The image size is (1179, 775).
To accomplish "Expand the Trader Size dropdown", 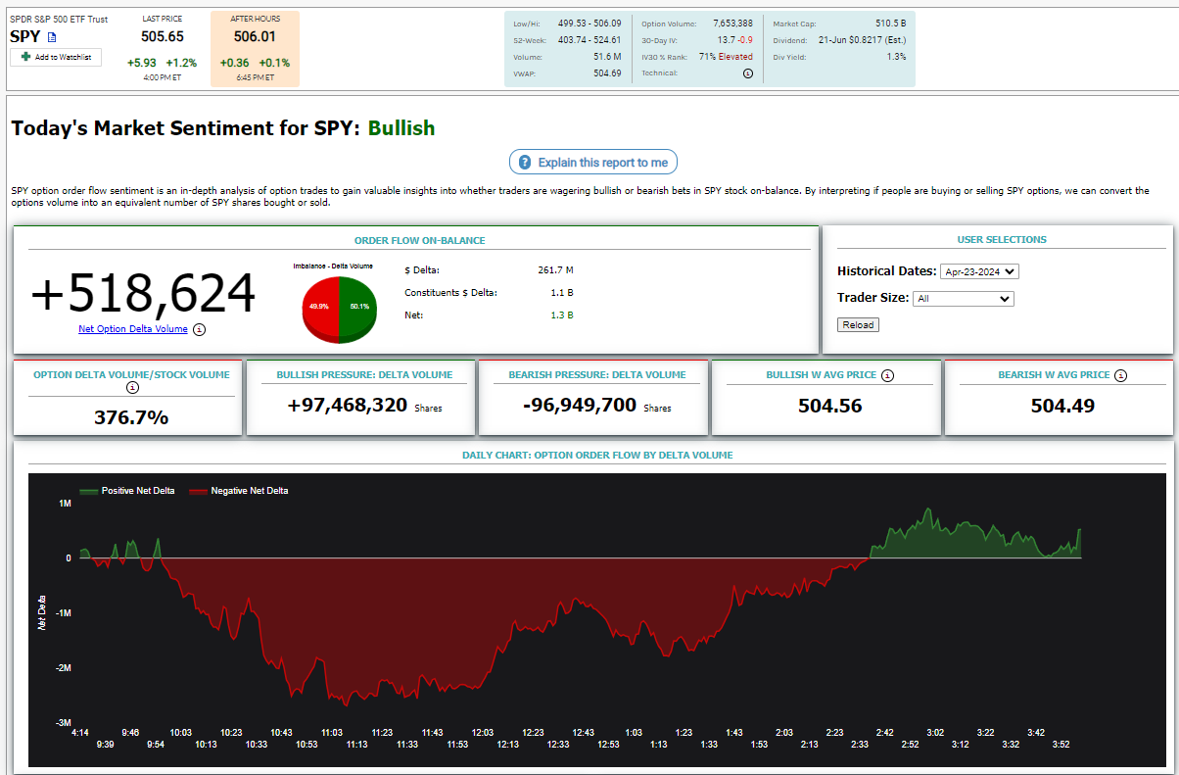I will tap(963, 299).
